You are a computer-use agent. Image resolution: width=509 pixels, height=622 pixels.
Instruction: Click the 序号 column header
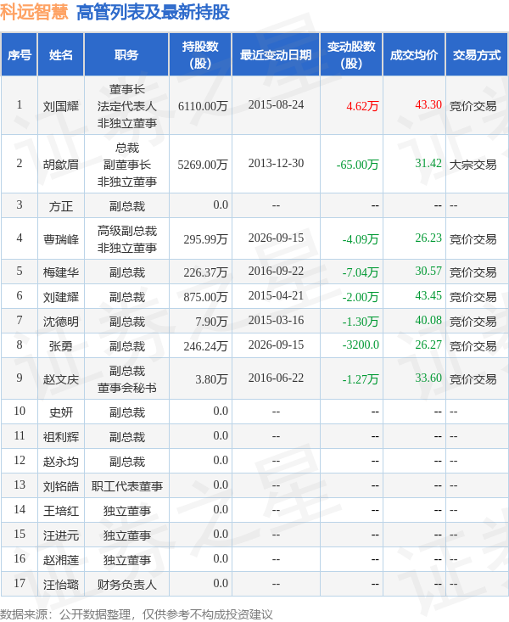click(x=19, y=55)
